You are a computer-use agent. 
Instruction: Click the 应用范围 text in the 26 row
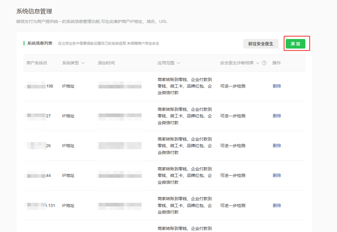[185, 146]
